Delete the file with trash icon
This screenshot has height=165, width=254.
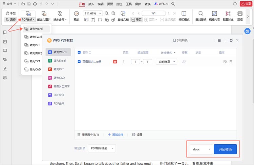231,62
